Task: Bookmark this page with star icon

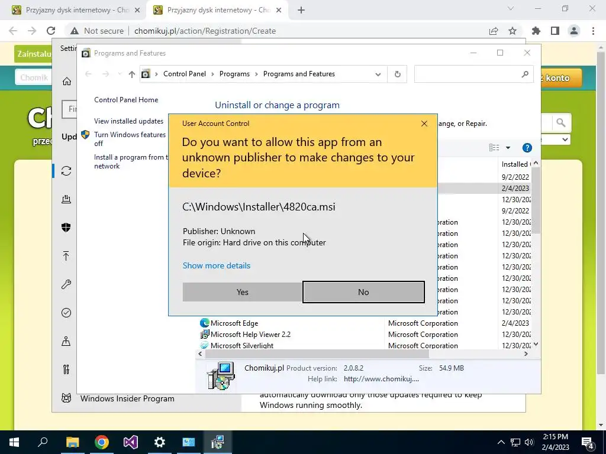Action: tap(512, 31)
